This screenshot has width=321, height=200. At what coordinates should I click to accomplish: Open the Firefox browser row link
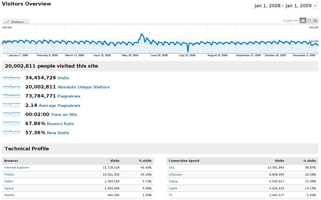tap(9, 175)
